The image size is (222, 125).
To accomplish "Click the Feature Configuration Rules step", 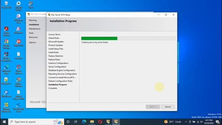I will pos(60,81).
